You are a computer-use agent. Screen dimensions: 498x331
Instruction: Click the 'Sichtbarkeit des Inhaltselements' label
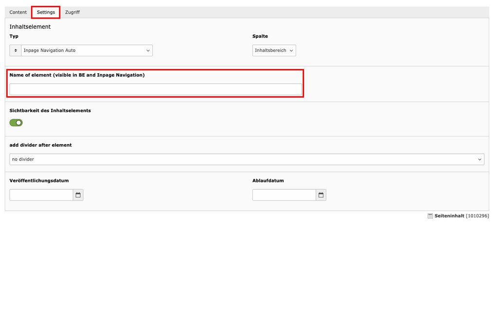pyautogui.click(x=50, y=111)
